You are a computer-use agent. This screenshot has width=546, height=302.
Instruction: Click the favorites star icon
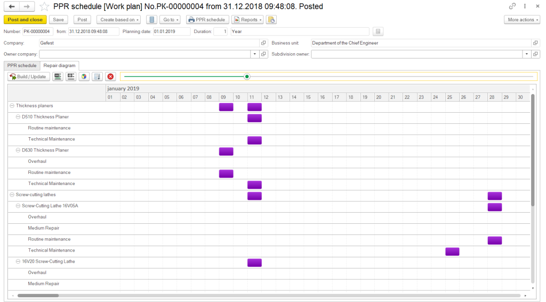[x=45, y=6]
